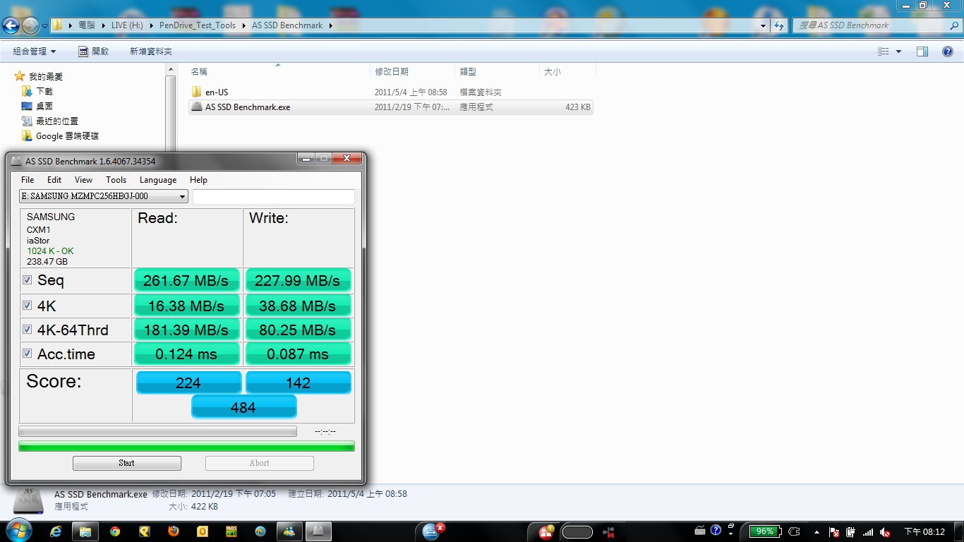Expand the arrow after PenDrive_Test_Tools breadcrumb
Screen dimensions: 964x542
pyautogui.click(x=243, y=25)
